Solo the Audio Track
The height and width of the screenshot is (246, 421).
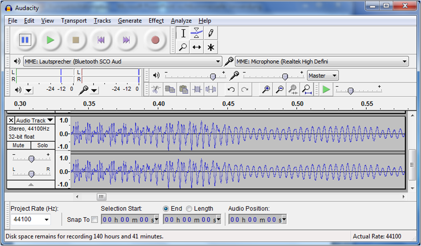42,145
